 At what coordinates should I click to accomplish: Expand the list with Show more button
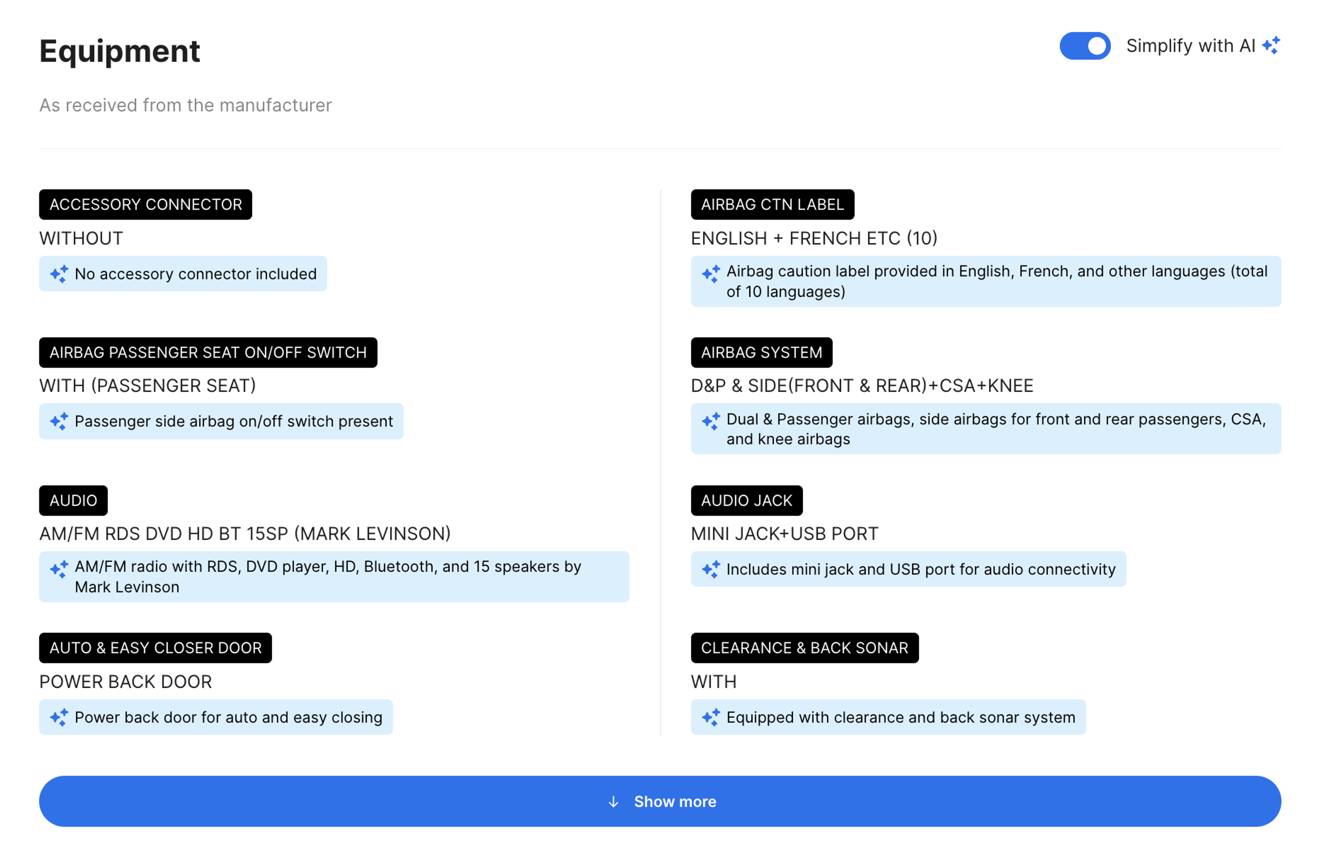[x=660, y=801]
